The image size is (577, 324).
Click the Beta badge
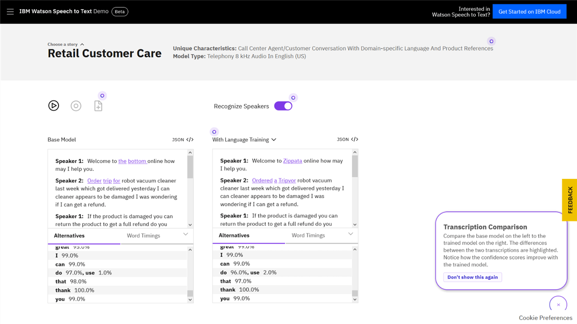pyautogui.click(x=120, y=12)
